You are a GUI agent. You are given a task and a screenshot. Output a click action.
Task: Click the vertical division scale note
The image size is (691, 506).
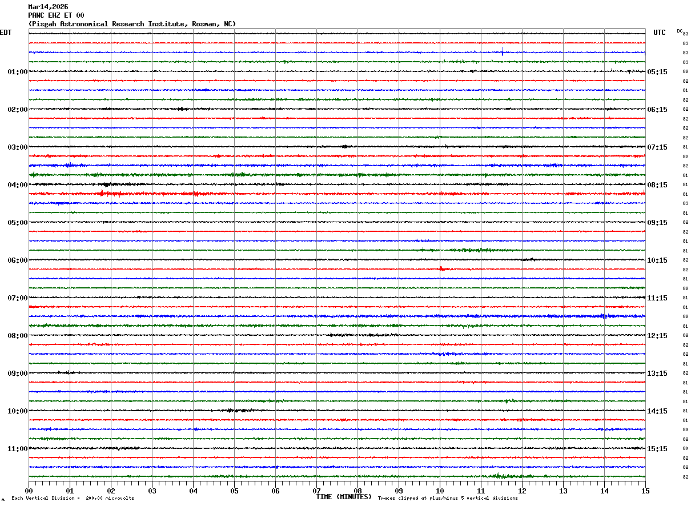coord(73,499)
